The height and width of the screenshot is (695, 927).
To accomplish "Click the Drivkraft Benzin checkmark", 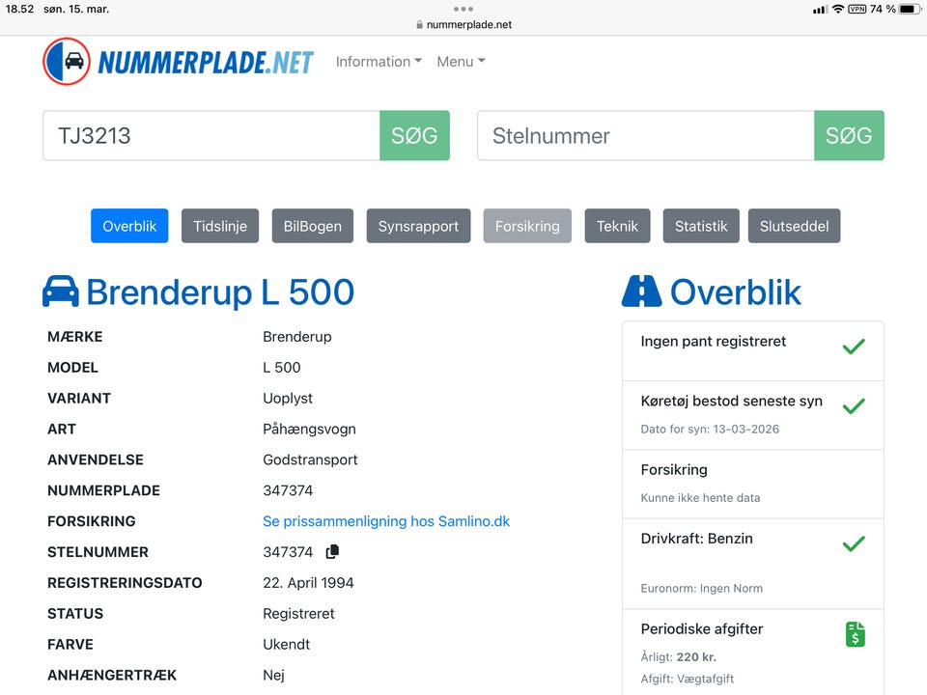I will [x=854, y=543].
